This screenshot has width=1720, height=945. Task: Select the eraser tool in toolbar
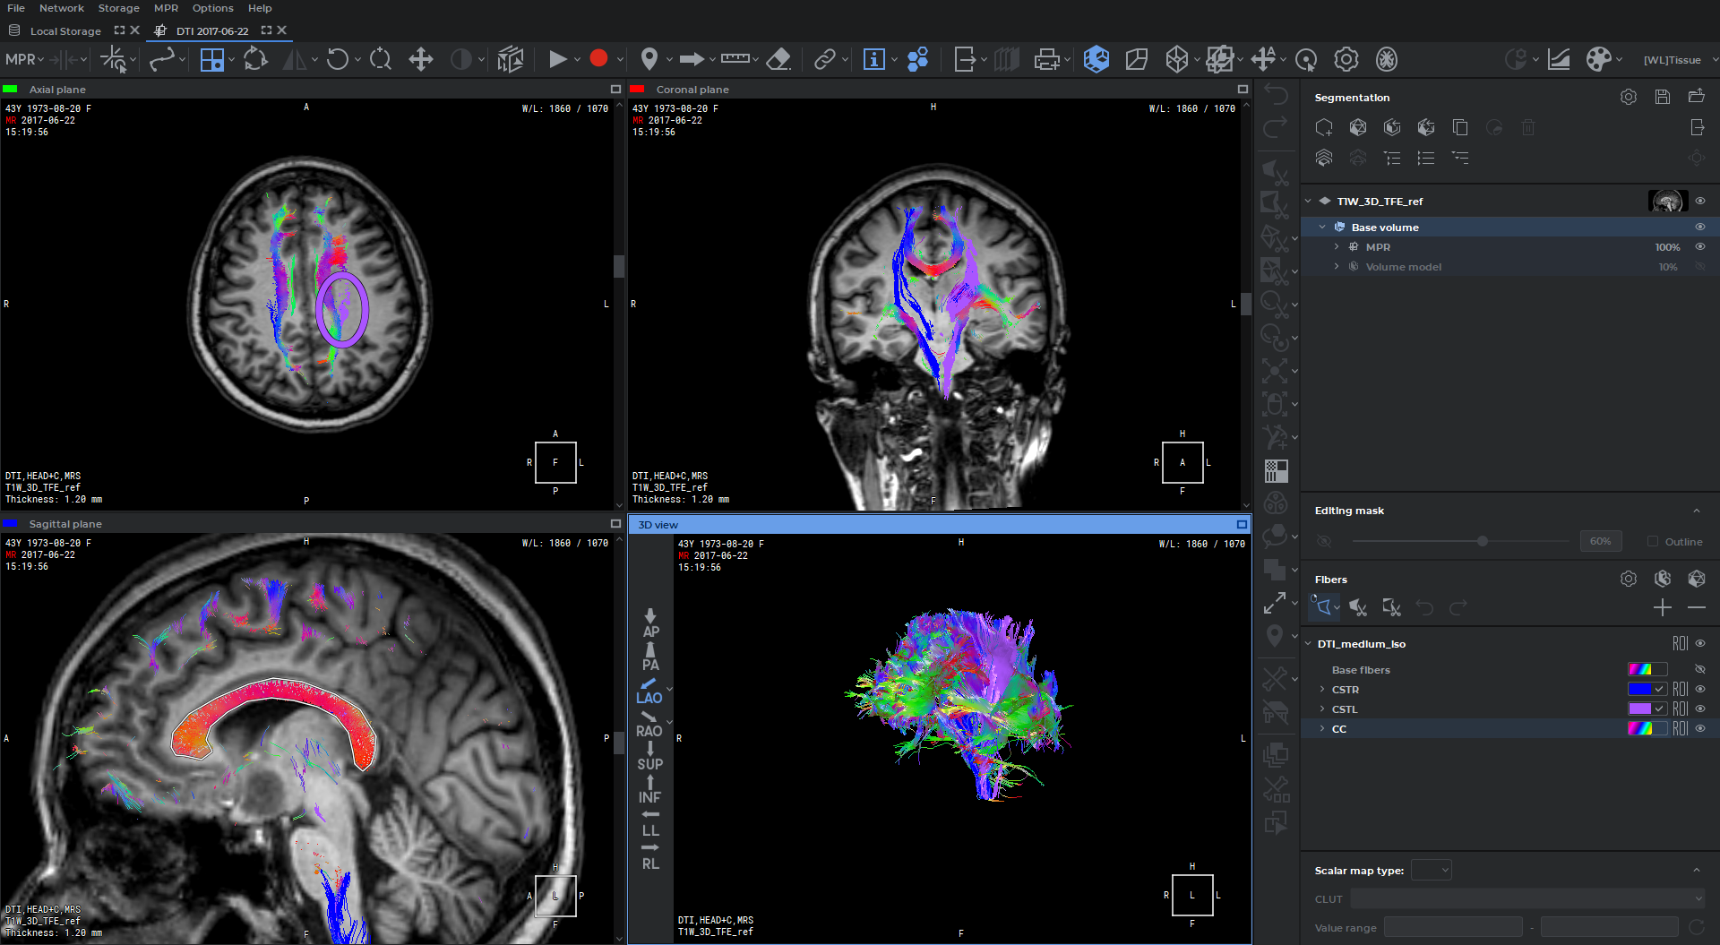(778, 59)
